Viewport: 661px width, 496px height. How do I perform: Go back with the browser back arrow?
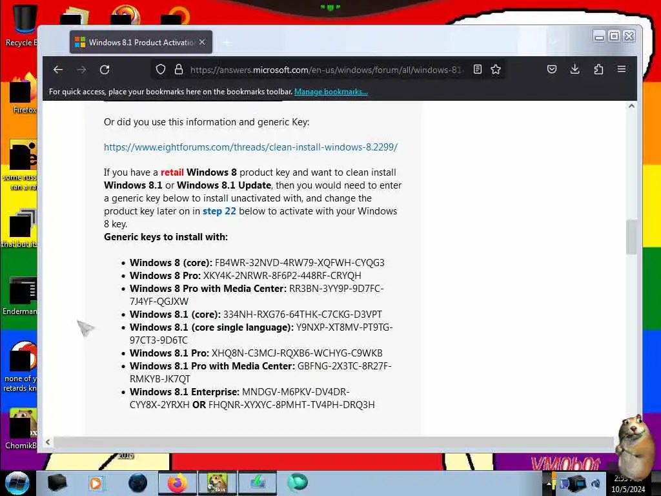[x=58, y=70]
